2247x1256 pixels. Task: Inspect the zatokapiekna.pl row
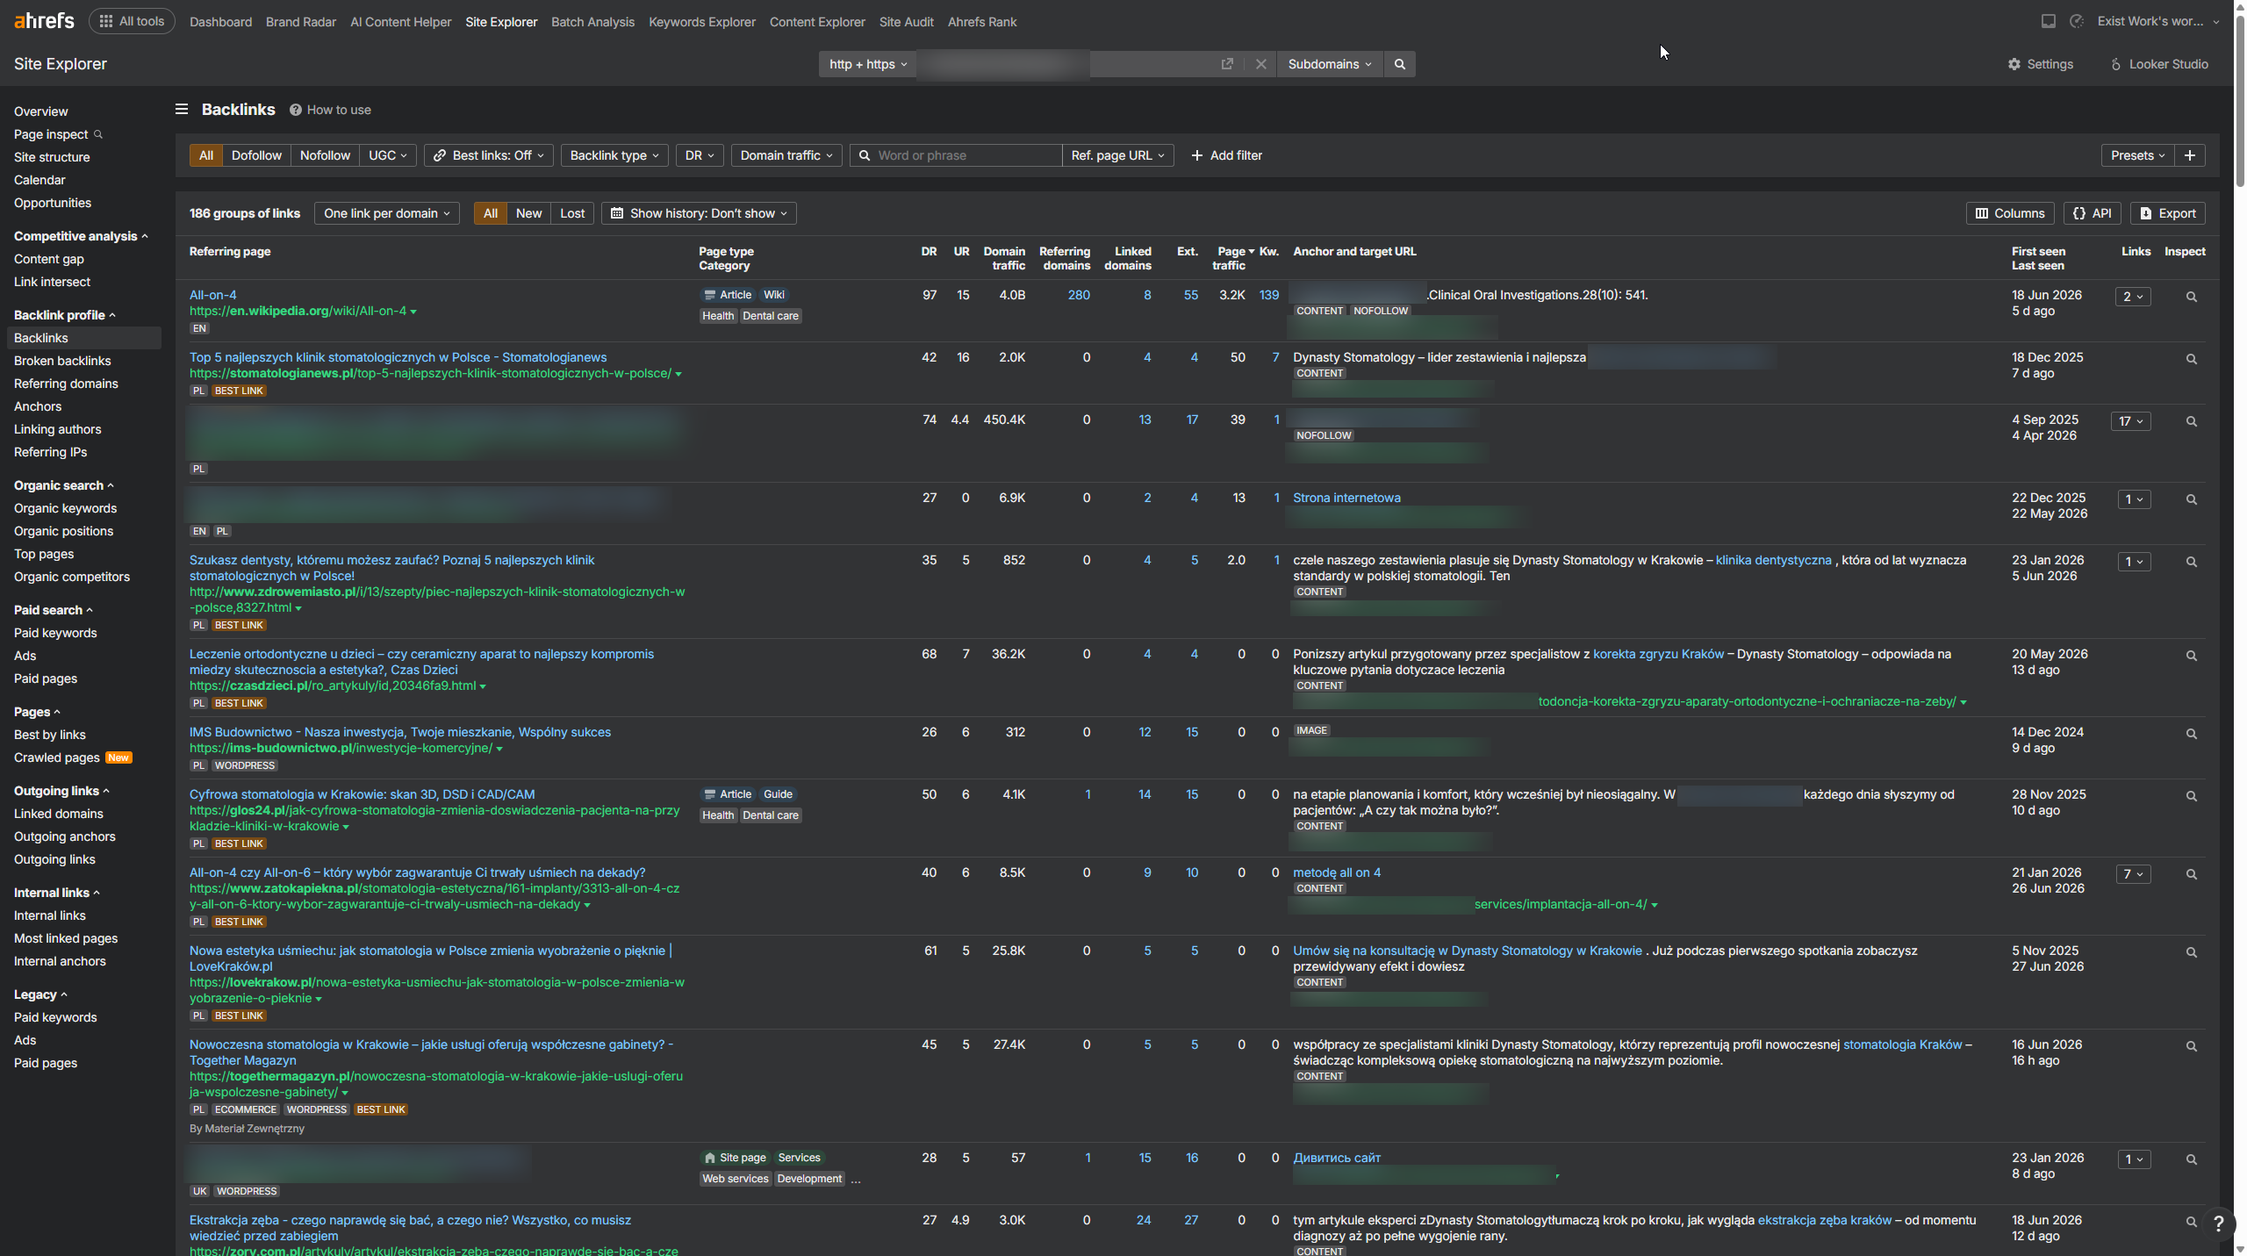[2191, 874]
